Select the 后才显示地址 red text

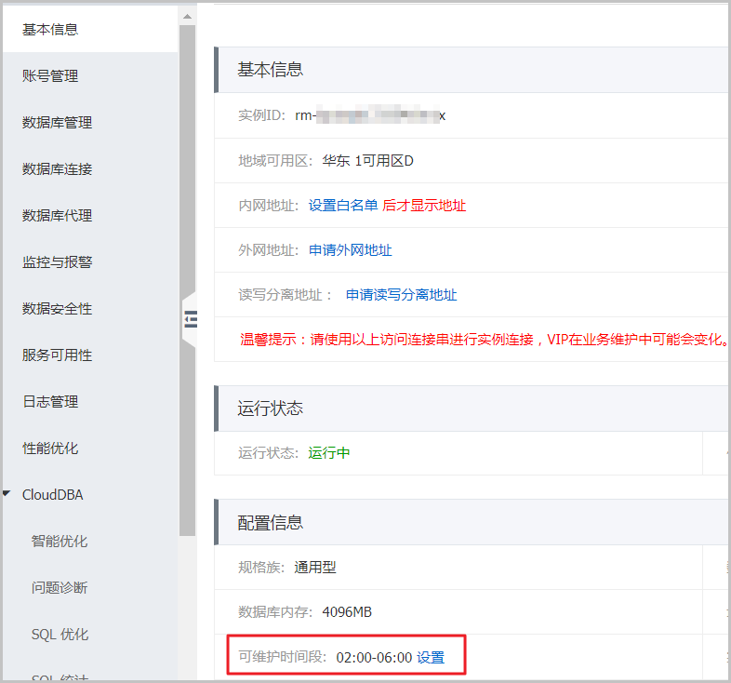(424, 206)
